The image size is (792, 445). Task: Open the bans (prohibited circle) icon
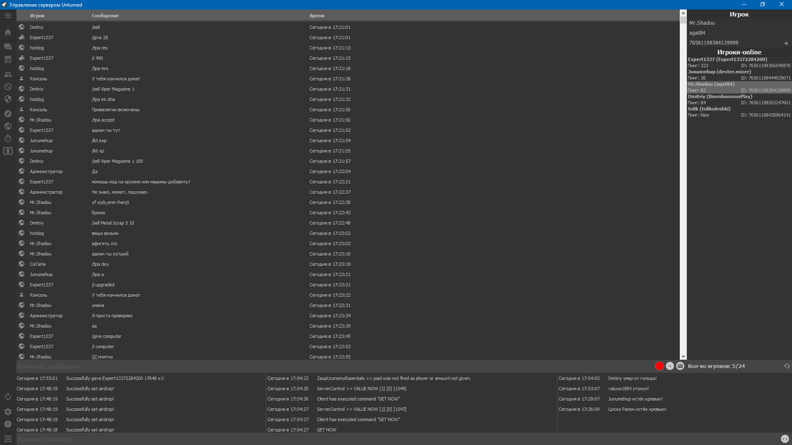point(8,87)
